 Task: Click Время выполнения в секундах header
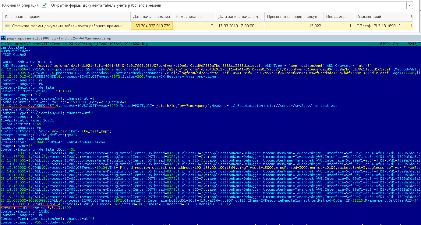coord(294,17)
